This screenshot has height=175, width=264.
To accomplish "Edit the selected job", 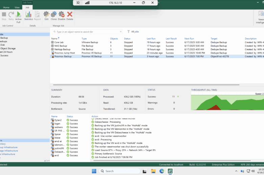I will [46, 16].
